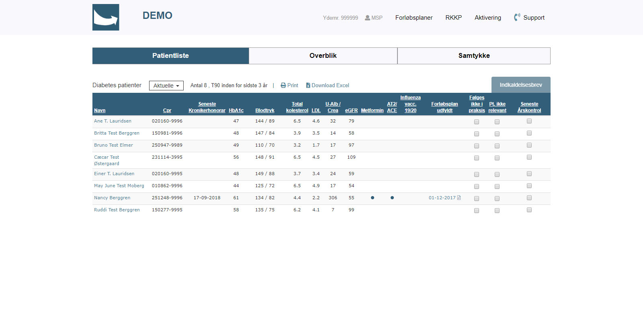Check 'Følges ikke i praksis' for Cæcar Test Østergaard
Image resolution: width=643 pixels, height=317 pixels.
477,158
